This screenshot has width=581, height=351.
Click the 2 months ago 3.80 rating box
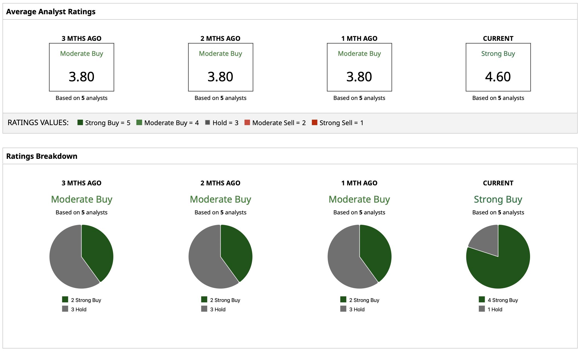220,67
